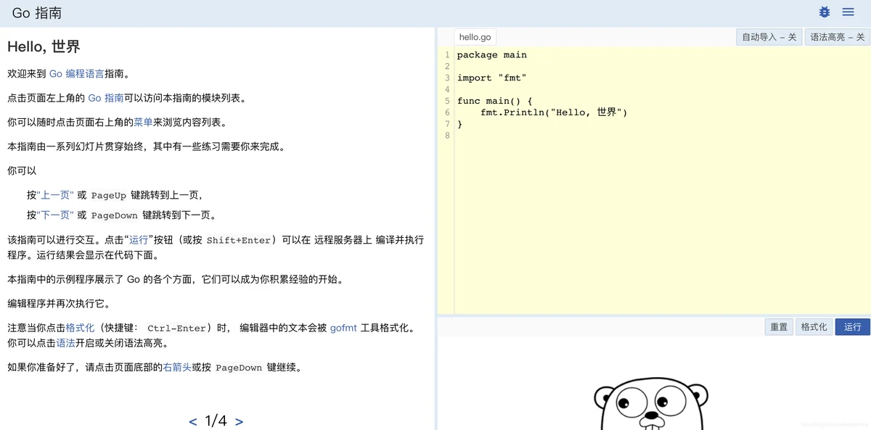Click the PageUp key text
Viewport: 871px width, 430px height.
[x=109, y=196]
